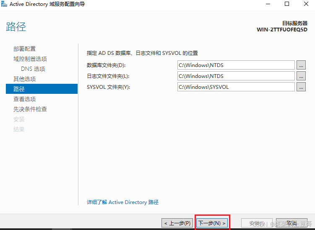Browse for the SYSVOL folder location

pos(301,87)
